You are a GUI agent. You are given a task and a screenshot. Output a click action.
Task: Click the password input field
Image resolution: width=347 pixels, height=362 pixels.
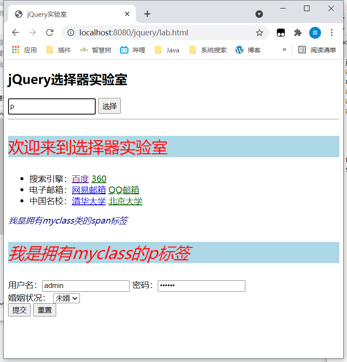click(201, 286)
